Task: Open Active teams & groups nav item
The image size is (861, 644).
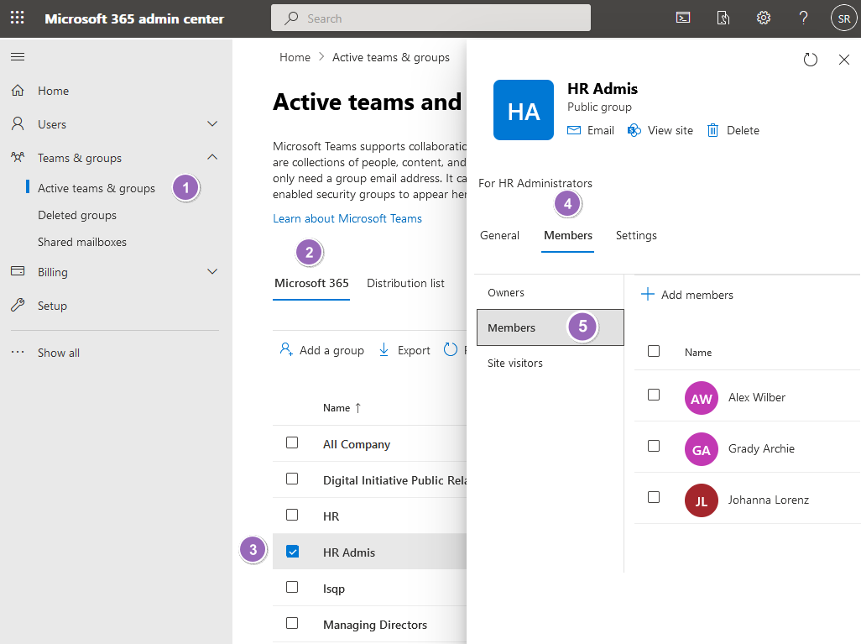Action: pos(97,188)
